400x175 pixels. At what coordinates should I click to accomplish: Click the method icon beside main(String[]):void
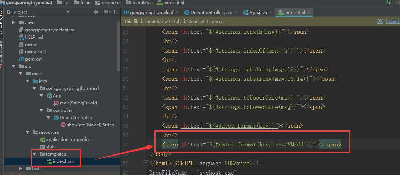56,103
